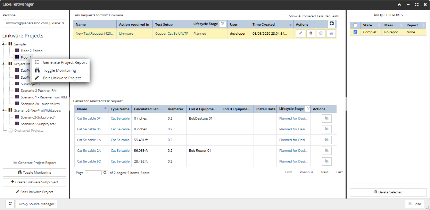Enable Show Automated Task Requests checkbox
The width and height of the screenshot is (430, 210).
click(284, 16)
